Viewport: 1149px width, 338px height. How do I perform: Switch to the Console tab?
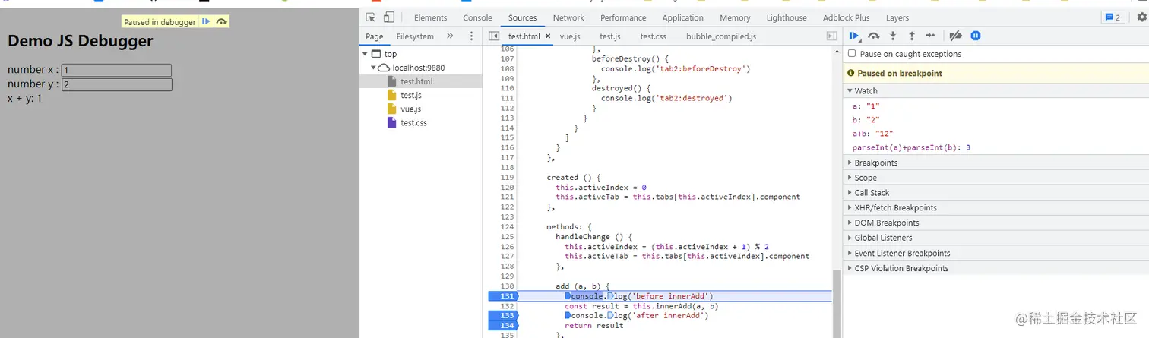click(477, 17)
